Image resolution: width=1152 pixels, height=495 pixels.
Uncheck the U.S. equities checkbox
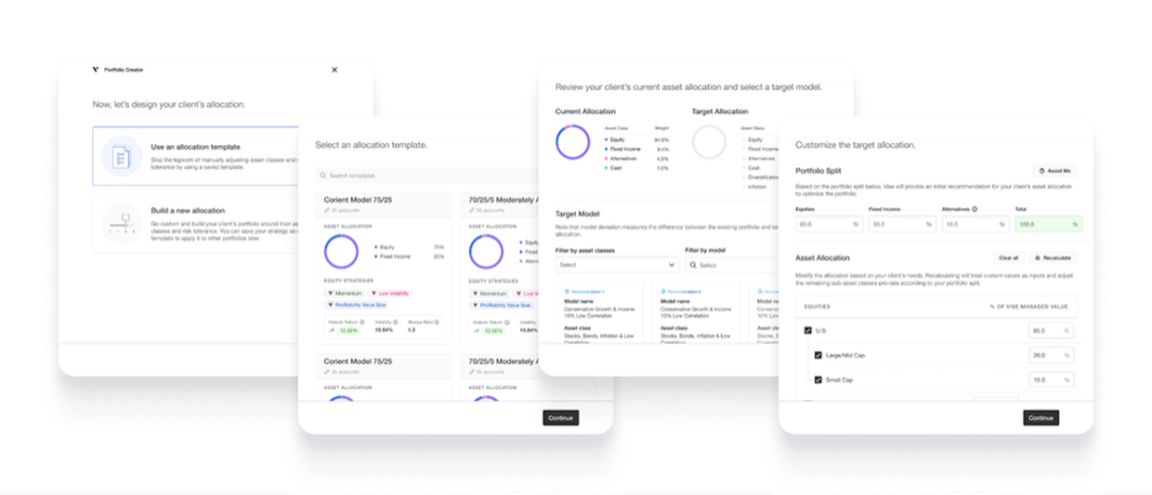(x=808, y=331)
